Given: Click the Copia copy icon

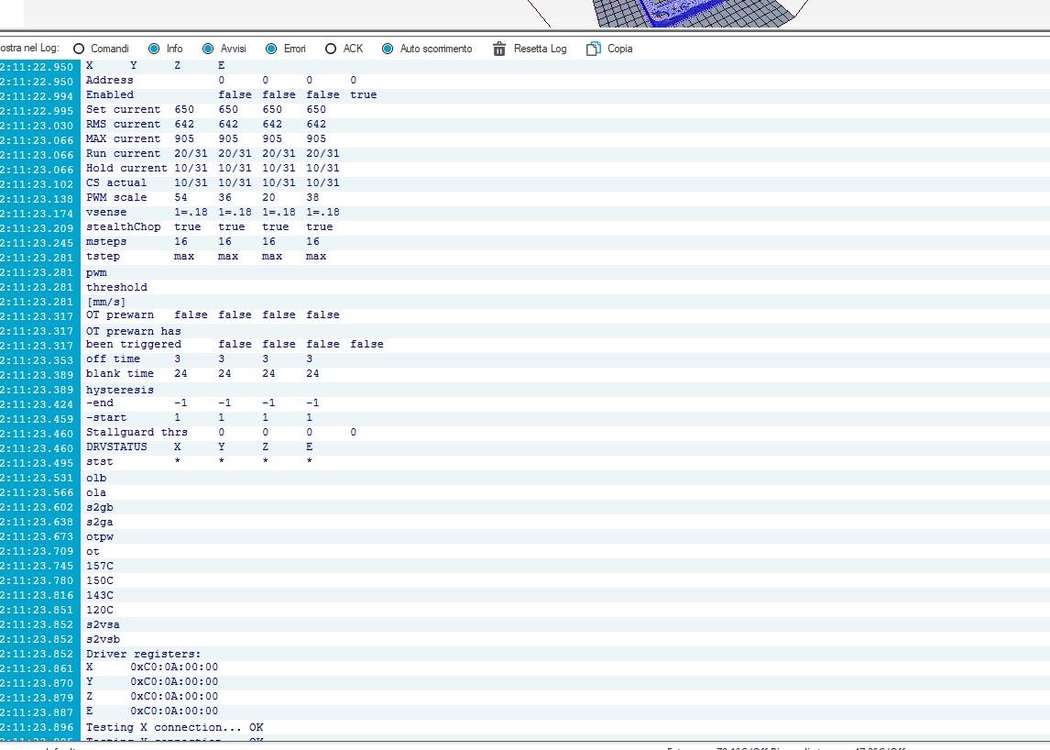Looking at the screenshot, I should [x=594, y=49].
